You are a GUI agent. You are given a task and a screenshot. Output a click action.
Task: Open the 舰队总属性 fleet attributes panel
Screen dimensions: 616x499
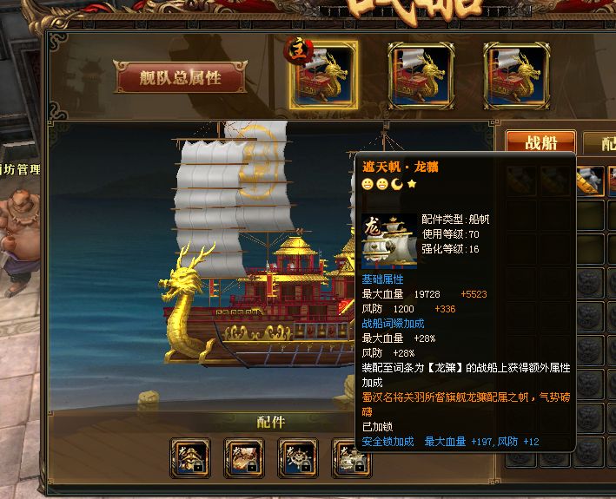pyautogui.click(x=181, y=77)
